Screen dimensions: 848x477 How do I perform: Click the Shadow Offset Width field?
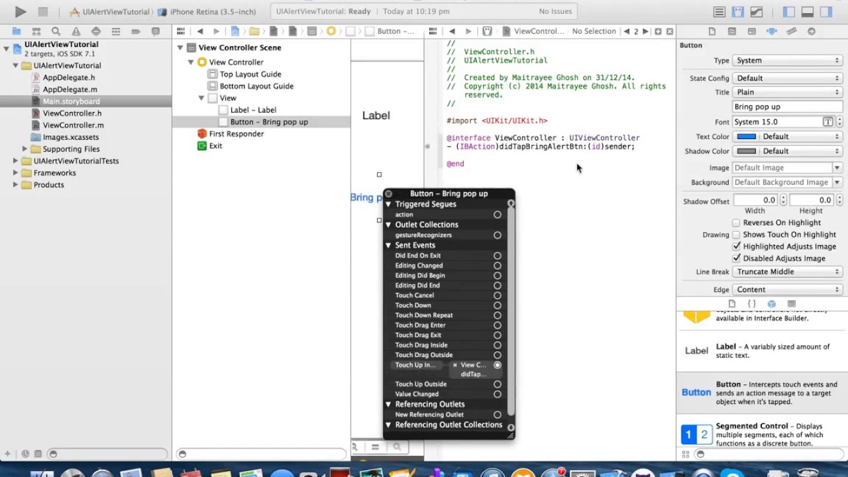point(756,200)
